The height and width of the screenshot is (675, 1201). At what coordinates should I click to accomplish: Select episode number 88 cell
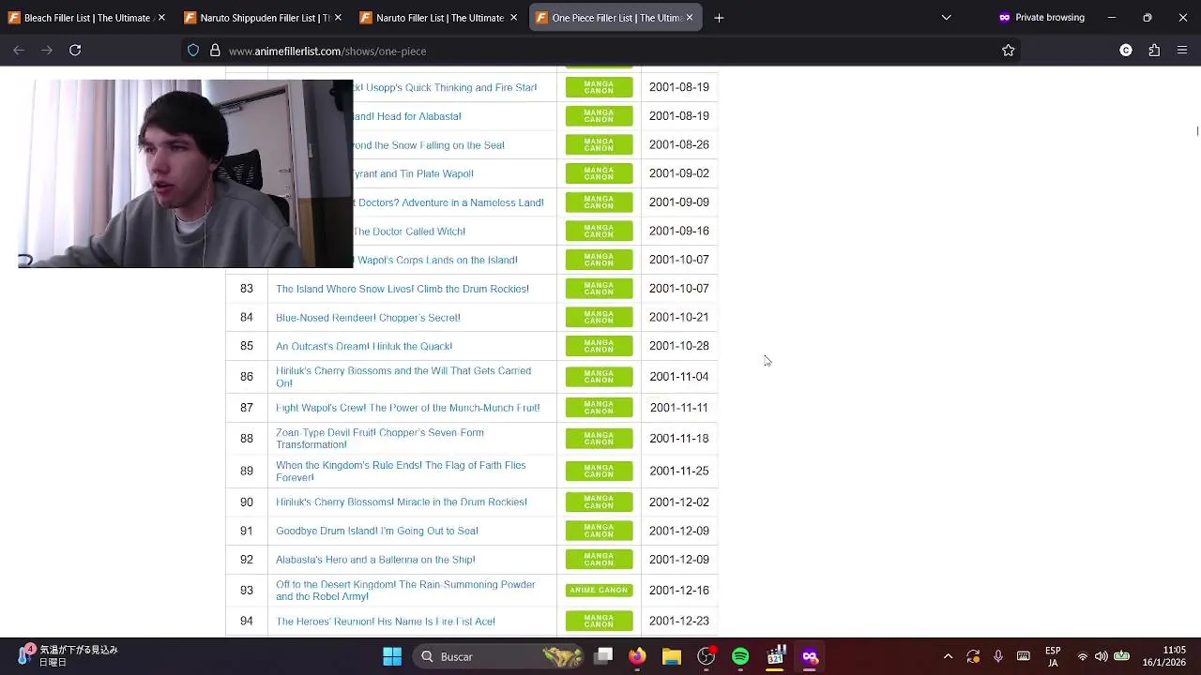click(247, 439)
